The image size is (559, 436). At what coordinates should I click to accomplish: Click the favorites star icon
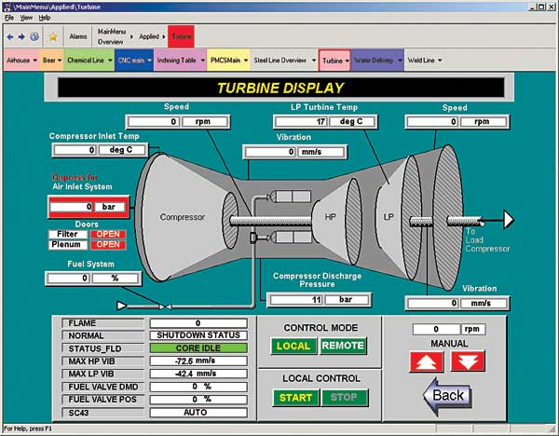coord(53,36)
